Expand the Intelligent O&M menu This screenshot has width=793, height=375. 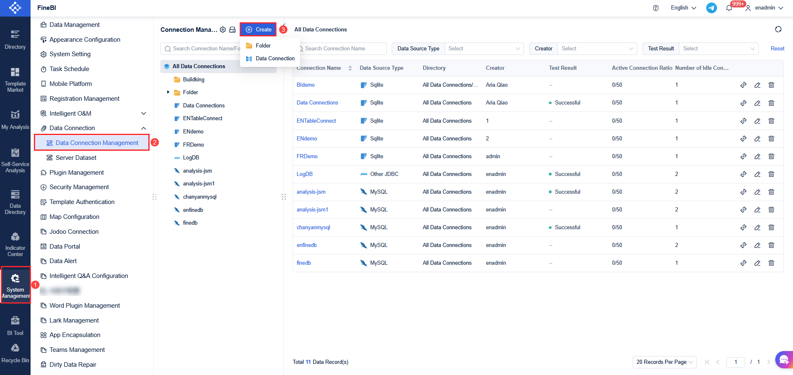[143, 114]
